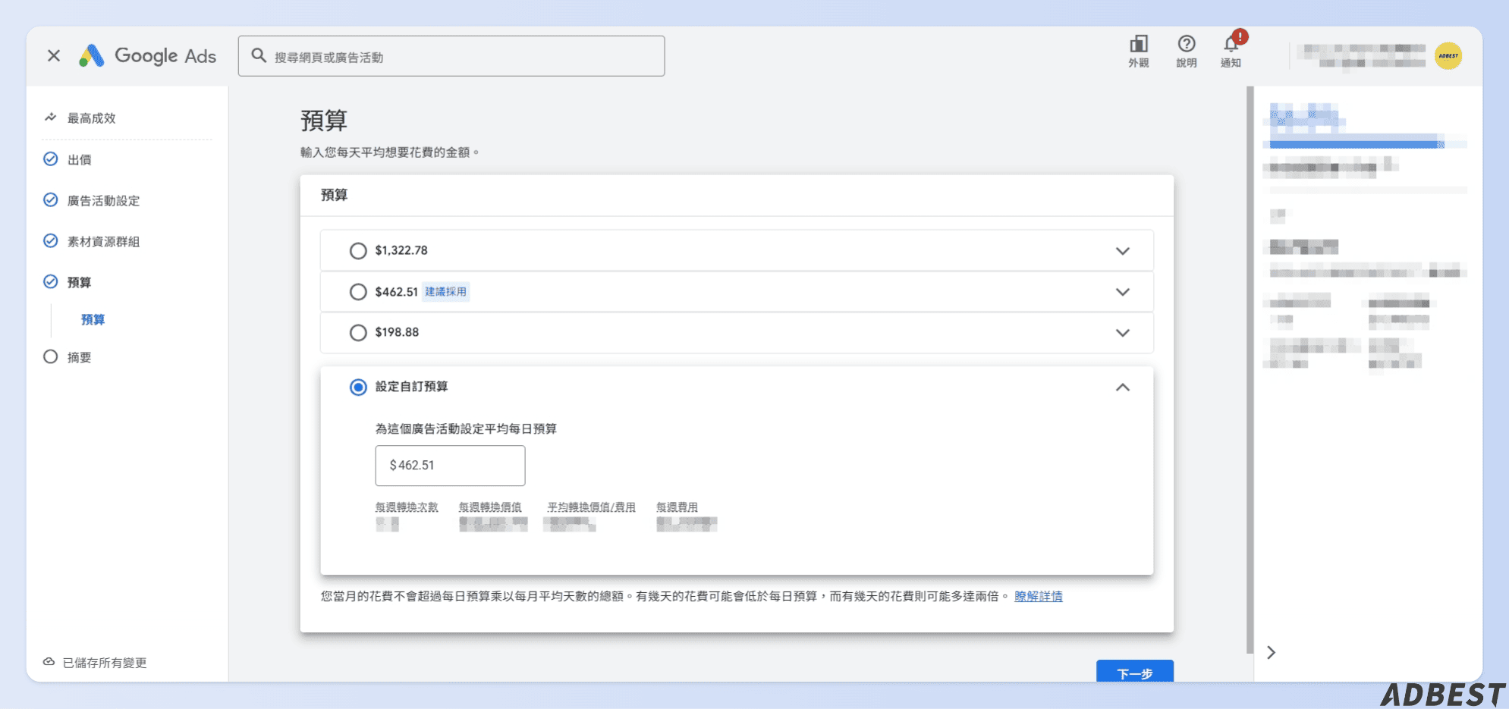Click the search magnifier icon
The width and height of the screenshot is (1509, 709).
[259, 56]
